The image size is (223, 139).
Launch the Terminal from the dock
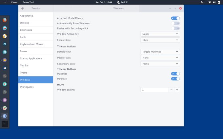click(5, 76)
